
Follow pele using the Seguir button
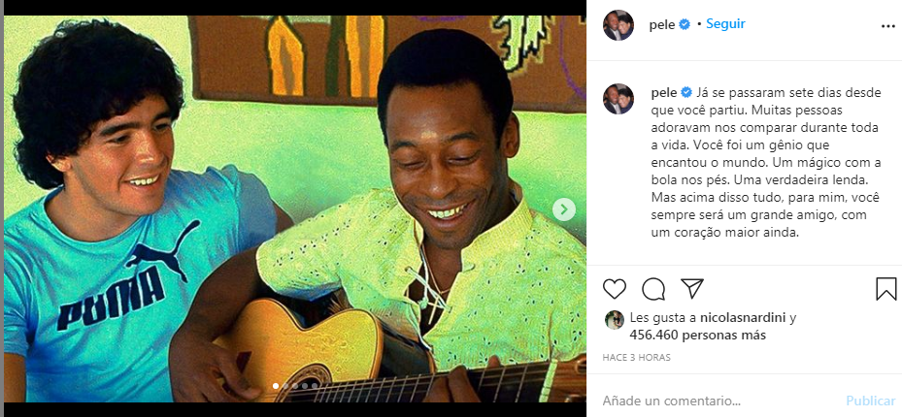coord(725,24)
